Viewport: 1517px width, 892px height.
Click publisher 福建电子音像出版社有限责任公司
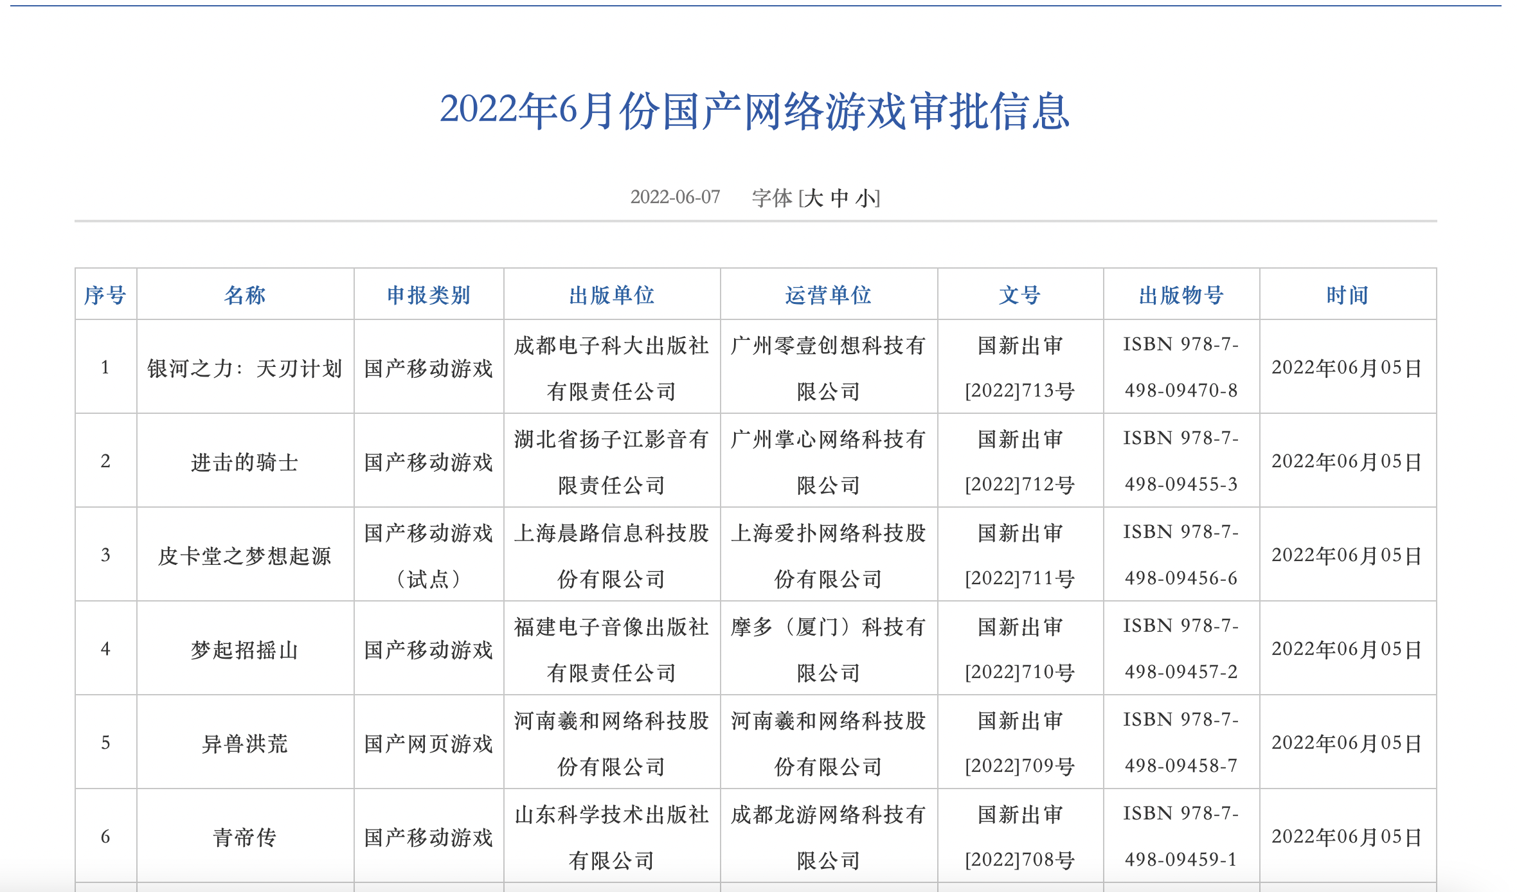[x=612, y=650]
